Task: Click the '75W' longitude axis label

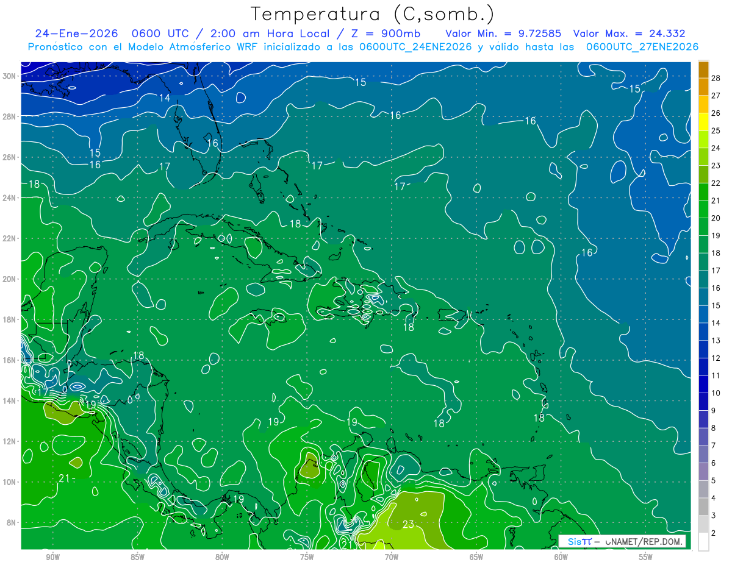Action: 307,557
